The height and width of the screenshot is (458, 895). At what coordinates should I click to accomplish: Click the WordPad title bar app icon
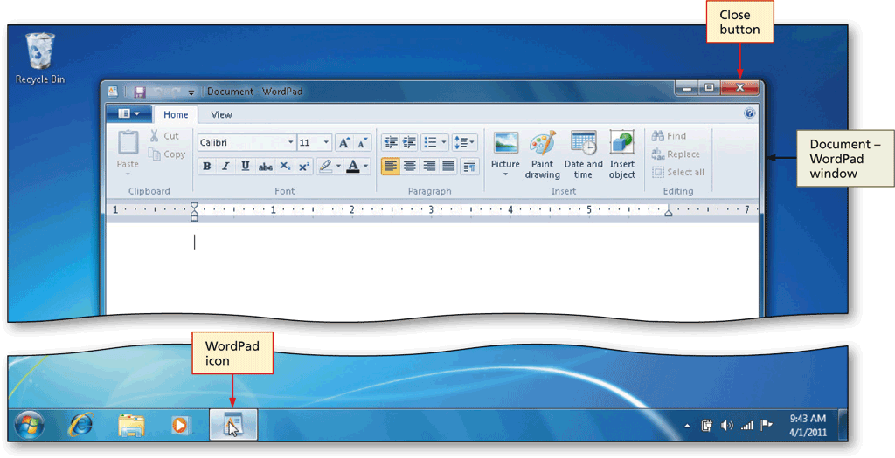113,92
